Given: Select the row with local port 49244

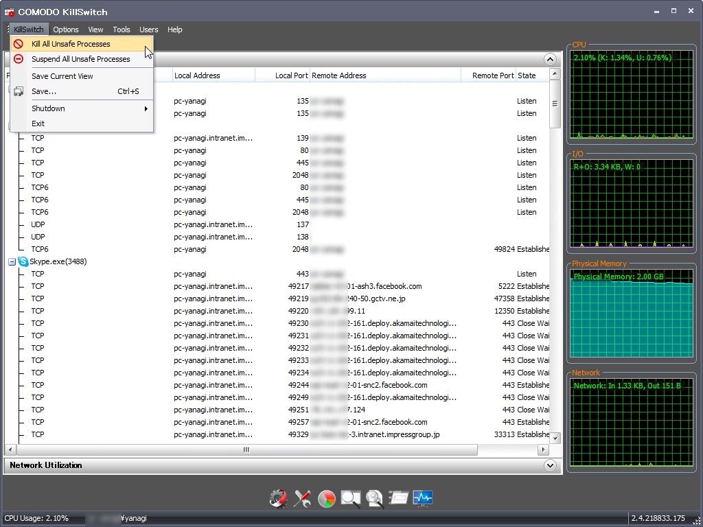Looking at the screenshot, I should coord(278,385).
